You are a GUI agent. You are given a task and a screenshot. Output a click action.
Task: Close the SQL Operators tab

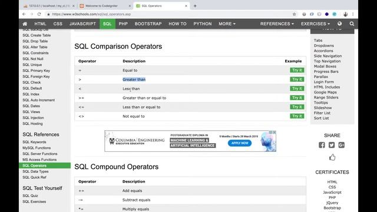click(186, 6)
